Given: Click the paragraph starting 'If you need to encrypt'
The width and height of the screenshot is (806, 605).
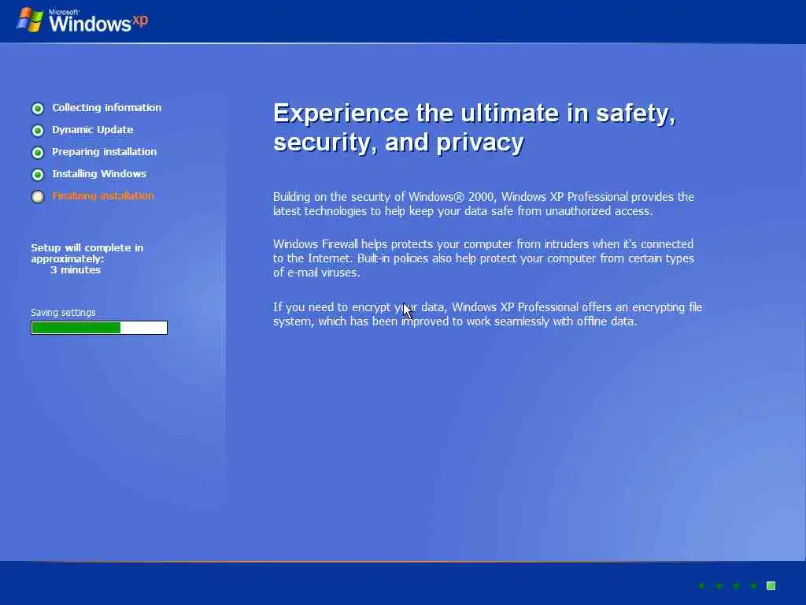Looking at the screenshot, I should [487, 314].
